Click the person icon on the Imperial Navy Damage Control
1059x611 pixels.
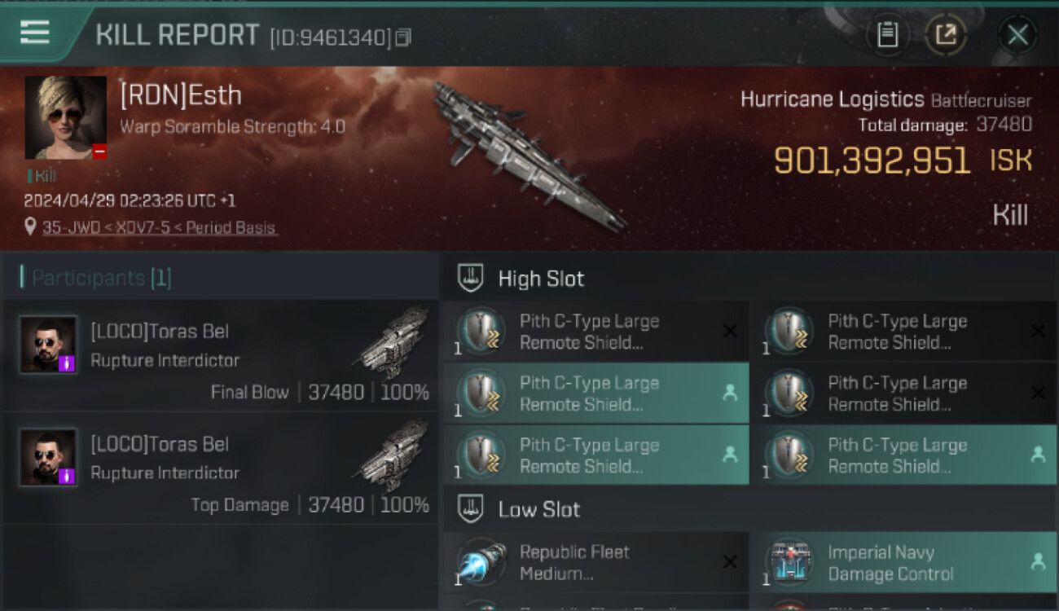pyautogui.click(x=1038, y=561)
